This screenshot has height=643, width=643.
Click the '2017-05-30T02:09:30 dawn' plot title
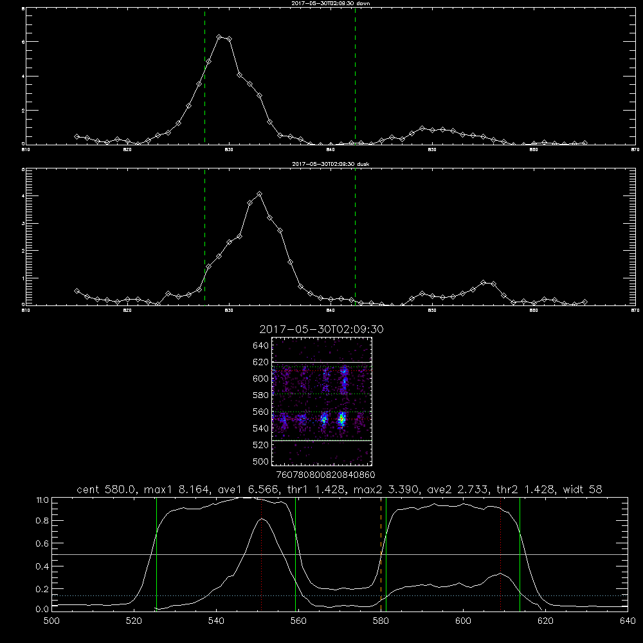coord(331,3)
